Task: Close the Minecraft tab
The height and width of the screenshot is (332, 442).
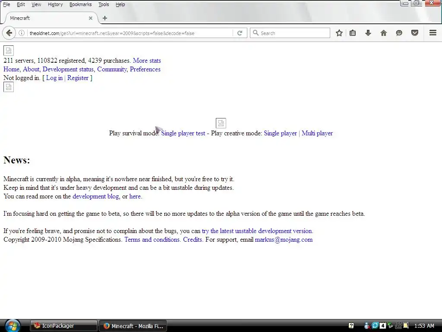Action: click(91, 18)
